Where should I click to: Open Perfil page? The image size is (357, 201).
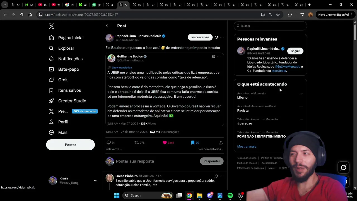(x=59, y=122)
